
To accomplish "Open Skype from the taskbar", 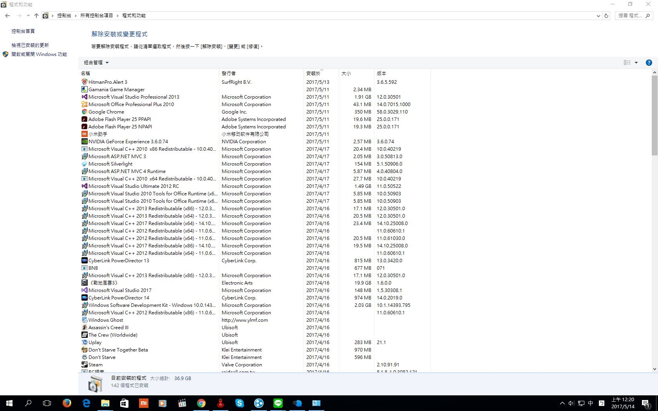I will [x=240, y=403].
